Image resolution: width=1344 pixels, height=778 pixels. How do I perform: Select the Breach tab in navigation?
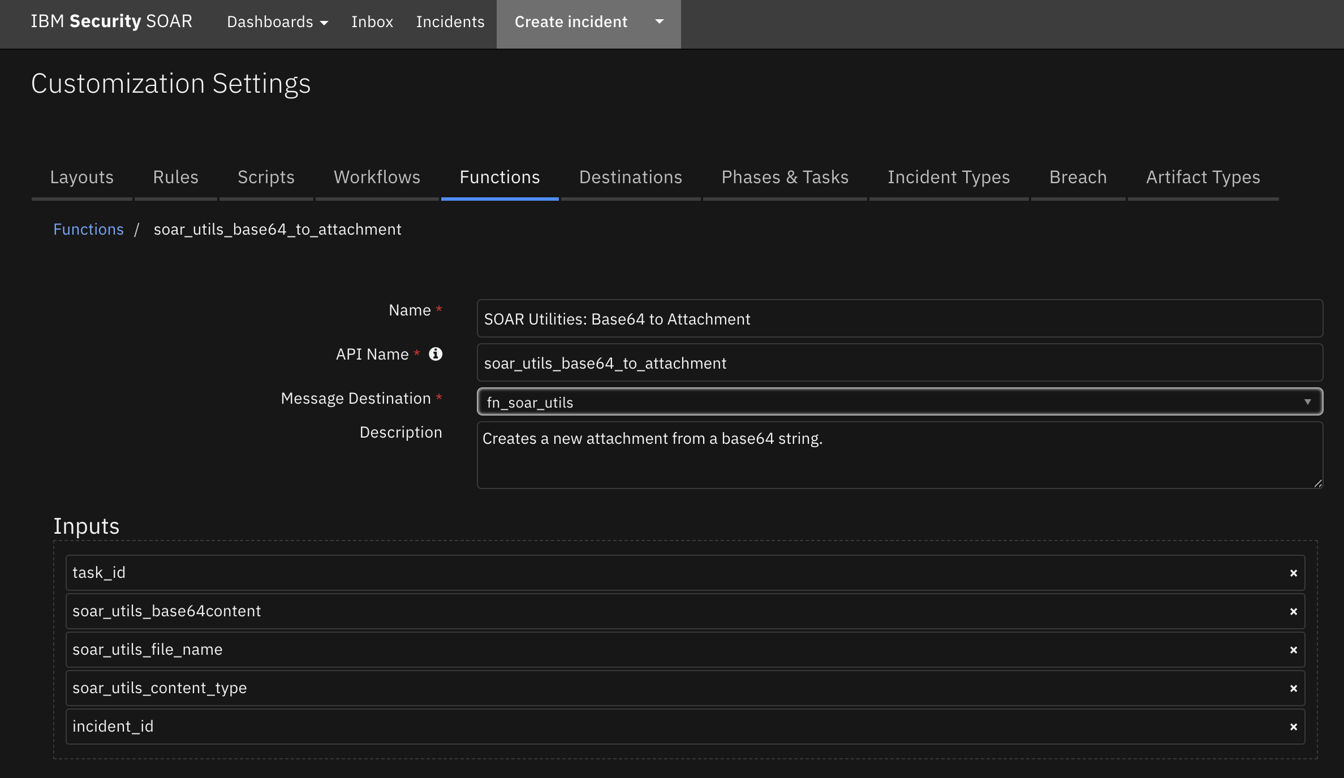point(1078,177)
